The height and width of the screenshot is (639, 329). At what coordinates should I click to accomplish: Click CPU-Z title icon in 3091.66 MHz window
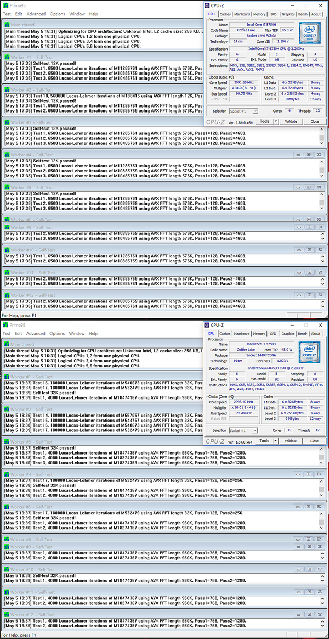click(x=207, y=5)
